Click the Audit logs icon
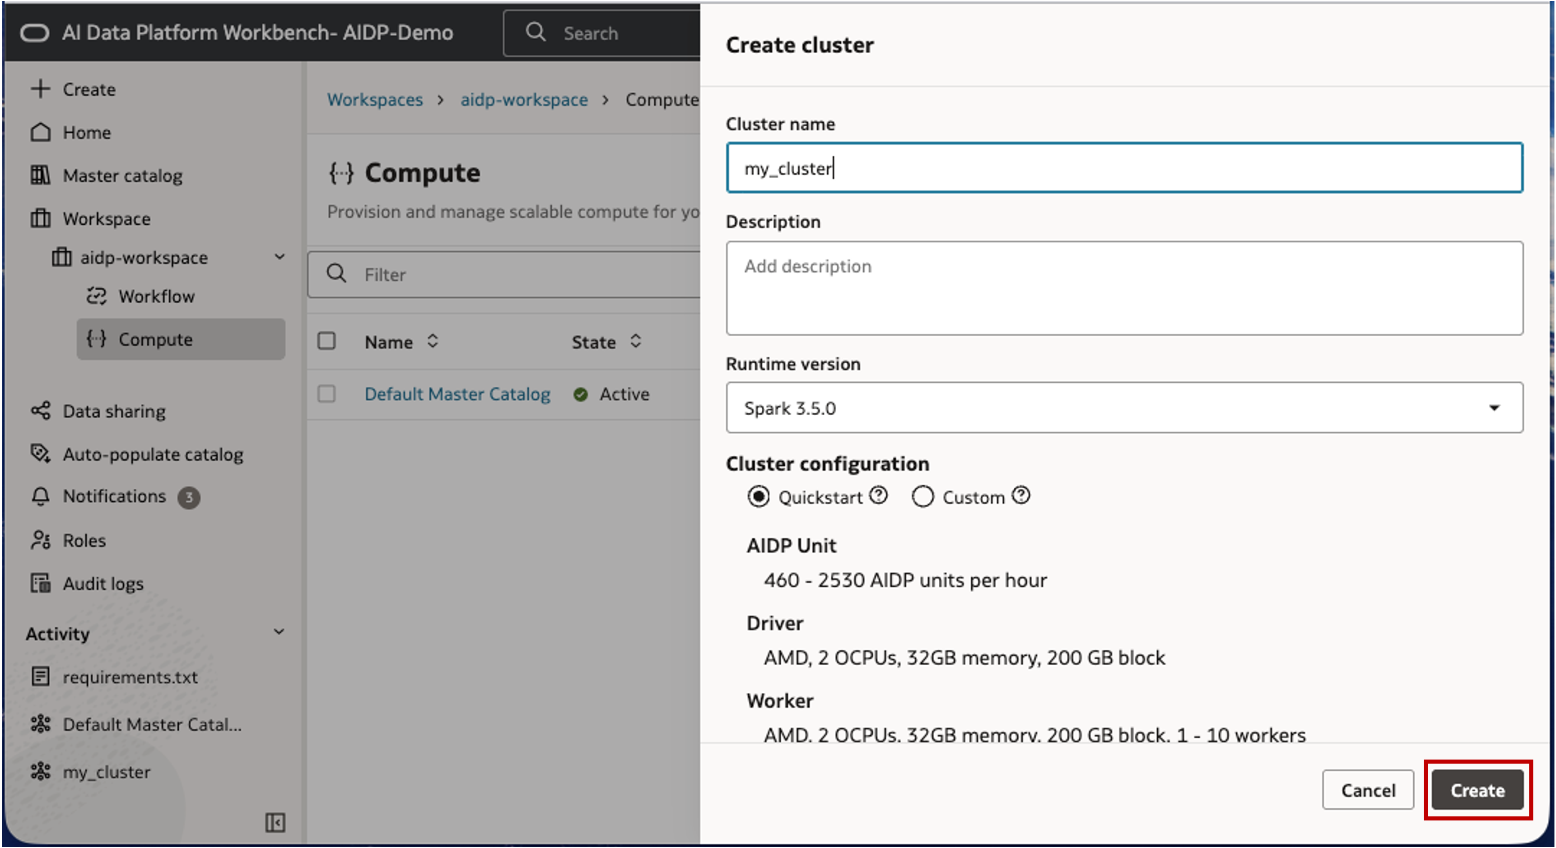The width and height of the screenshot is (1556, 848). pos(41,583)
